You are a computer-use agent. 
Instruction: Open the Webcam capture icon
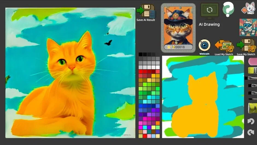point(204,46)
